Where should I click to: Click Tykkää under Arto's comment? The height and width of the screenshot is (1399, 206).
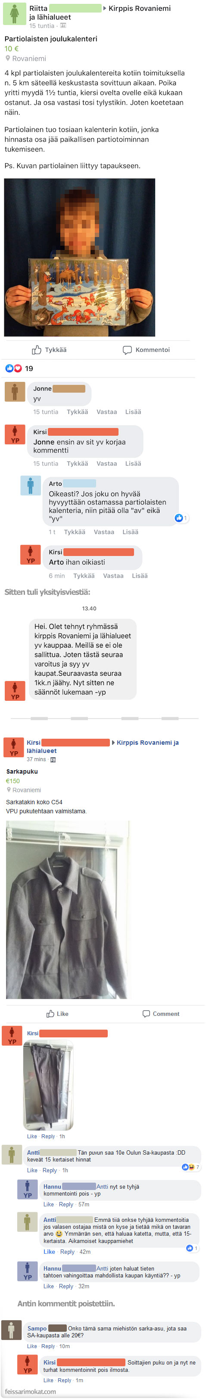(x=75, y=532)
